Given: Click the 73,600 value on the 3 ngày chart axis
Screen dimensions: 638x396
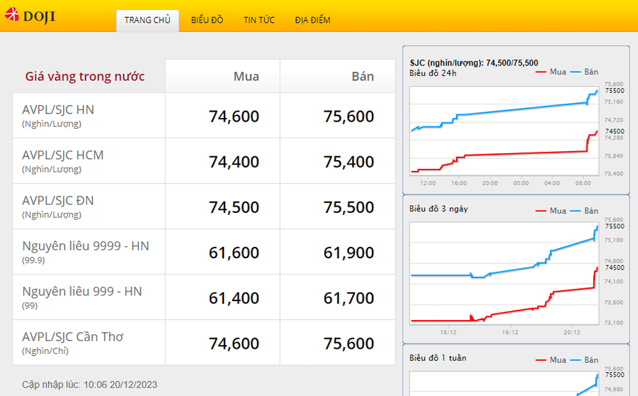Looking at the screenshot, I should [614, 302].
